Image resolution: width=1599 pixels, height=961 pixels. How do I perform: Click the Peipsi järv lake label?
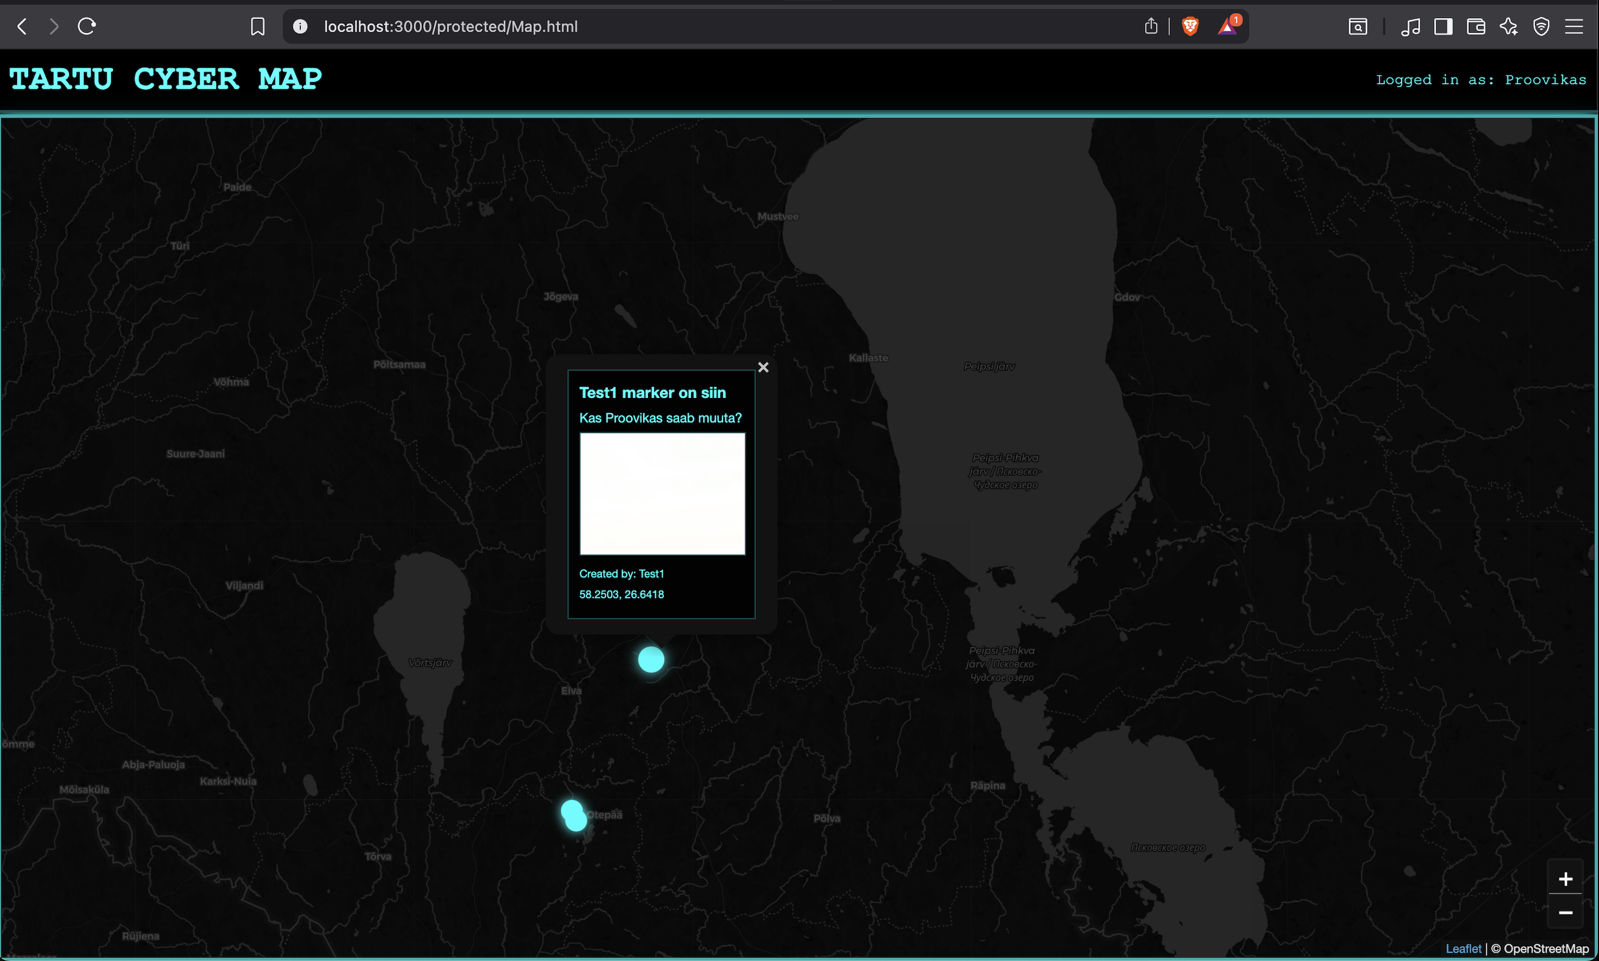tap(989, 366)
